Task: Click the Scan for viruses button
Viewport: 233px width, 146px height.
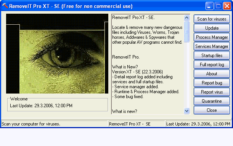Action: (x=212, y=19)
